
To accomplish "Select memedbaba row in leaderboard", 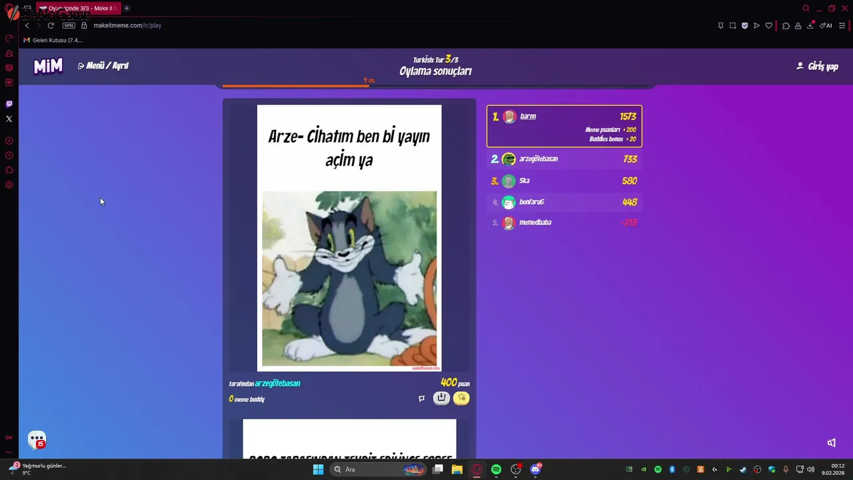I will tap(564, 223).
